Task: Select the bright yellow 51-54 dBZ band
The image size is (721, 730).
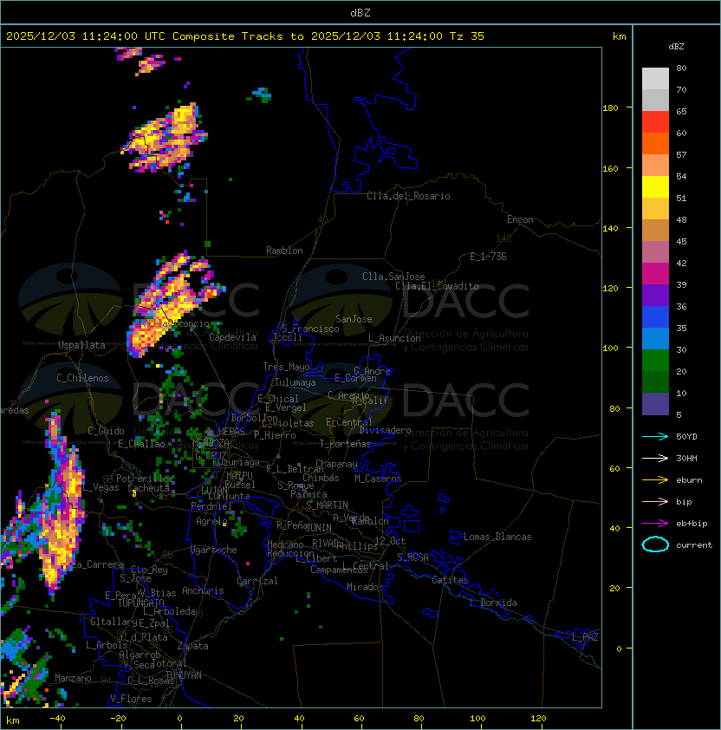Action: coord(655,186)
